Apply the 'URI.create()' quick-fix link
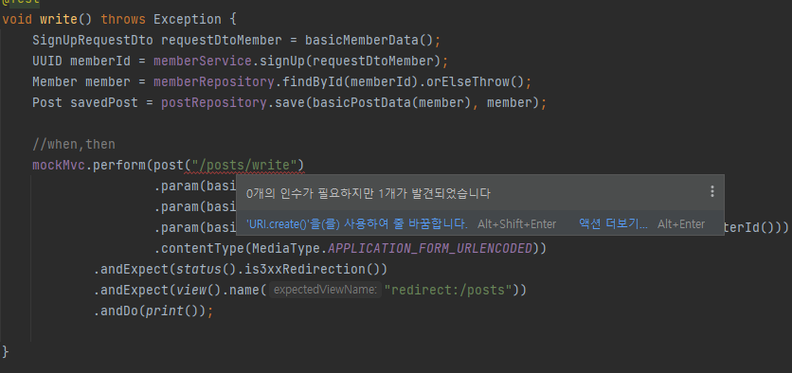 point(356,224)
